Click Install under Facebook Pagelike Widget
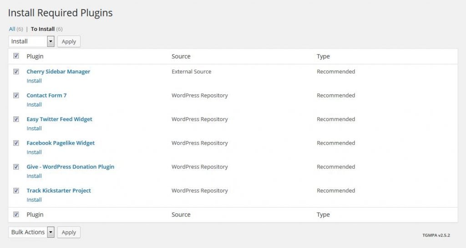 pos(34,152)
